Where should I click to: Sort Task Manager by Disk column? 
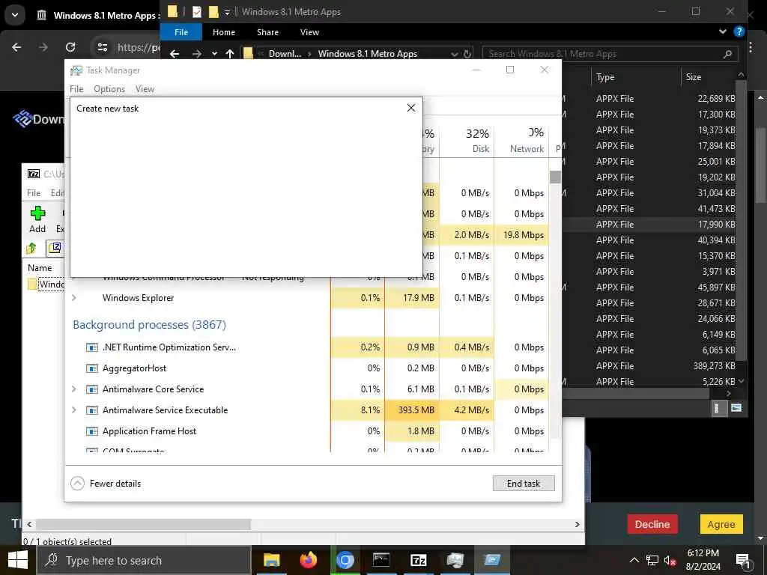click(467, 140)
